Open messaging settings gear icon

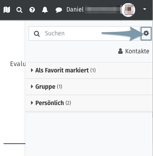tap(146, 33)
